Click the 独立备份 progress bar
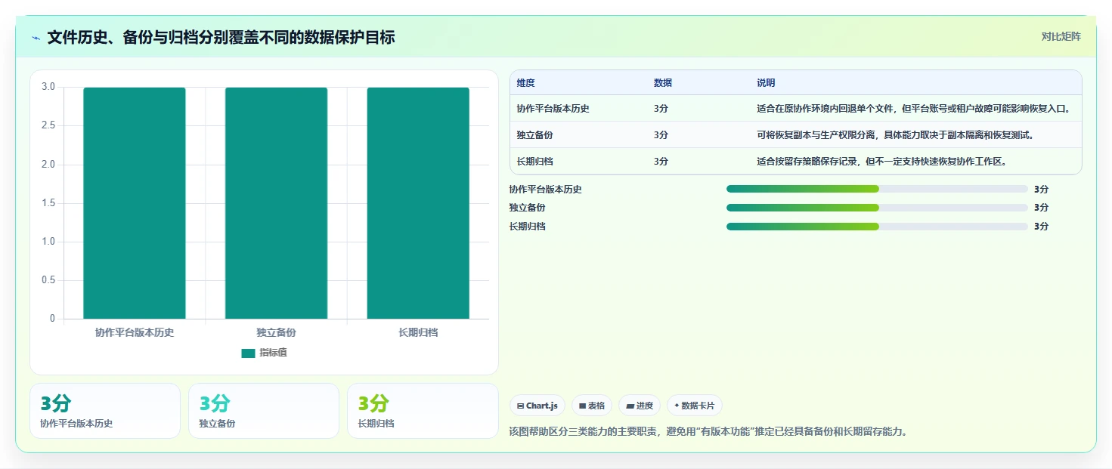 [877, 208]
